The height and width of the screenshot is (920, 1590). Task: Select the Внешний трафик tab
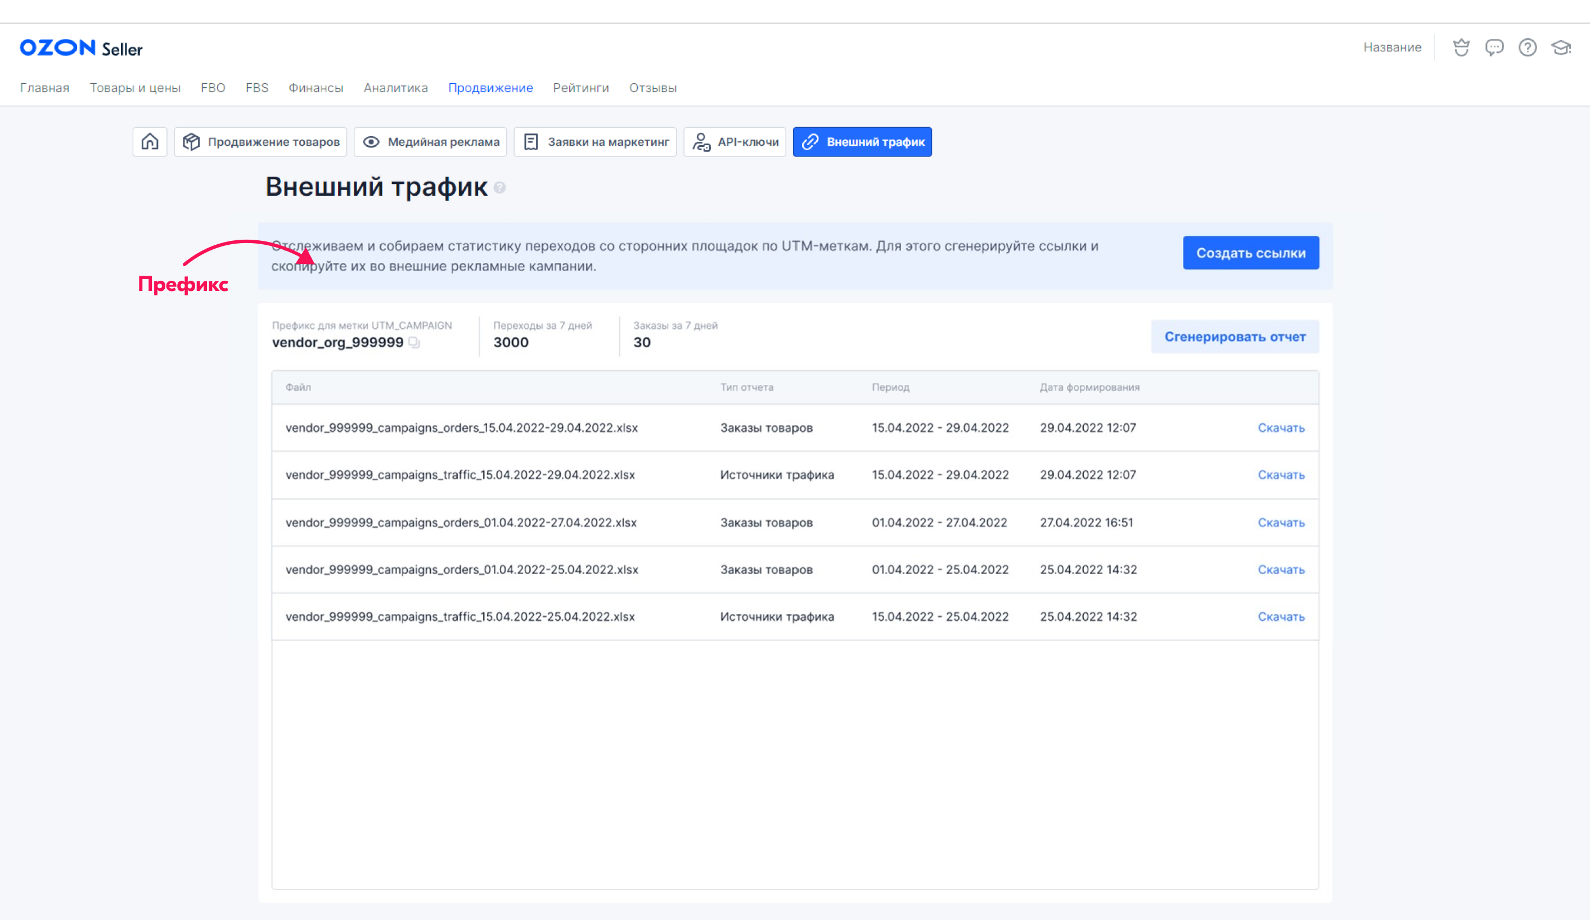862,141
